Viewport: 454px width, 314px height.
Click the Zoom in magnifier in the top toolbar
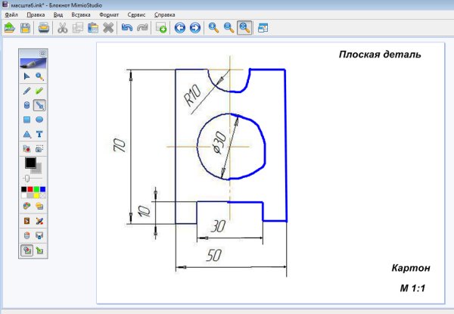click(x=214, y=28)
